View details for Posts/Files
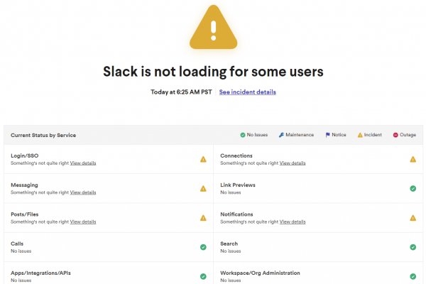Viewport: 426px width, 284px height. [83, 222]
